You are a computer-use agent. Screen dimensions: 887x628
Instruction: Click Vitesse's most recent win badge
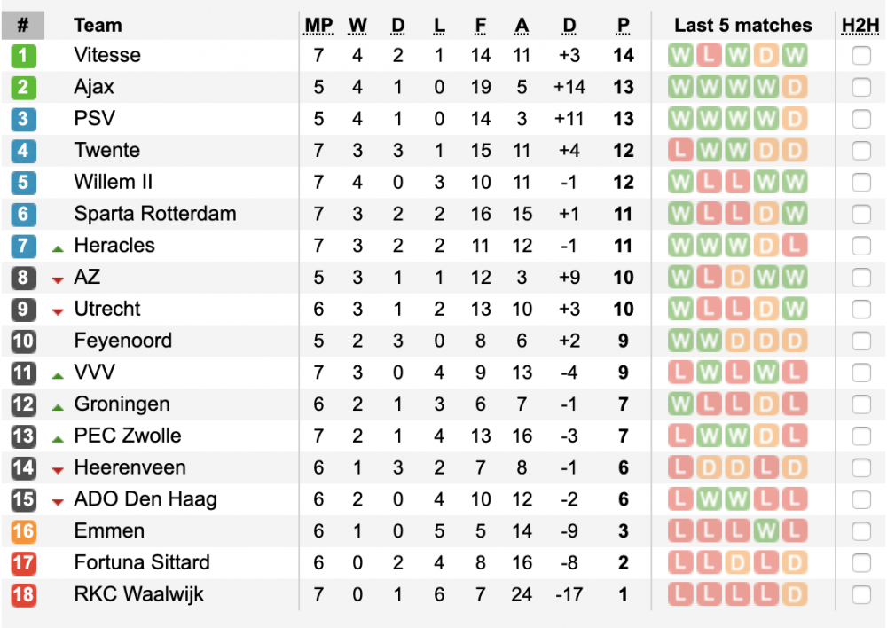pyautogui.click(x=797, y=55)
